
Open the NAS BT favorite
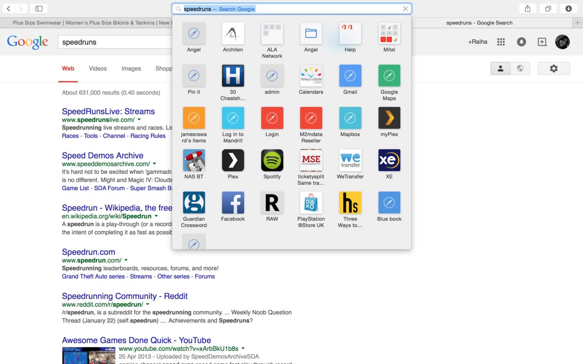tap(194, 160)
